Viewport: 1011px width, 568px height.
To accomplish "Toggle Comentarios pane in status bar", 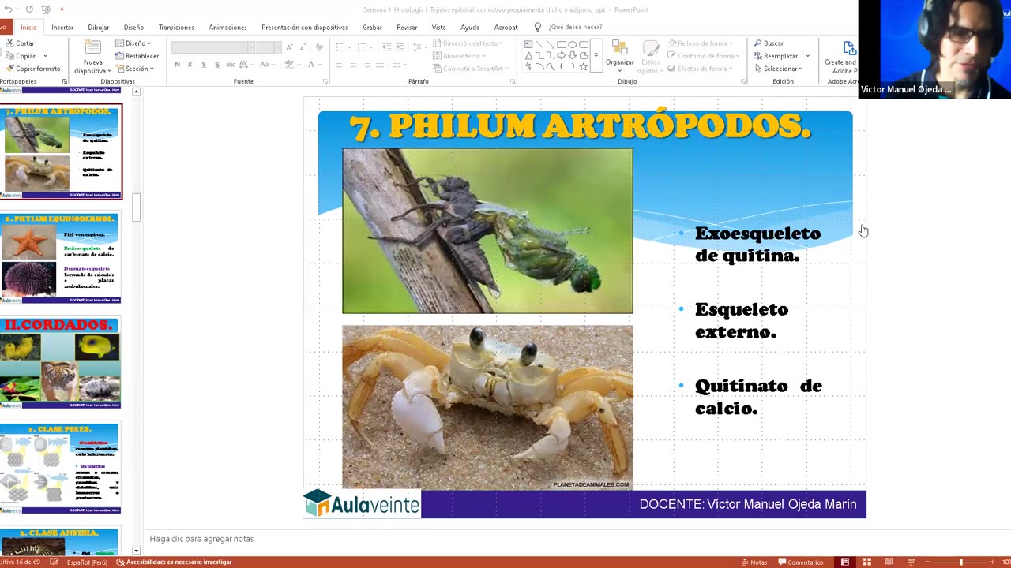I will coord(801,562).
